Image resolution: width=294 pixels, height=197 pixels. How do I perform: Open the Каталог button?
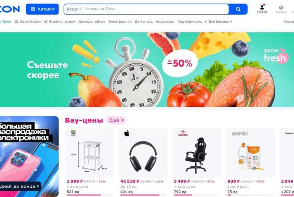tap(42, 9)
